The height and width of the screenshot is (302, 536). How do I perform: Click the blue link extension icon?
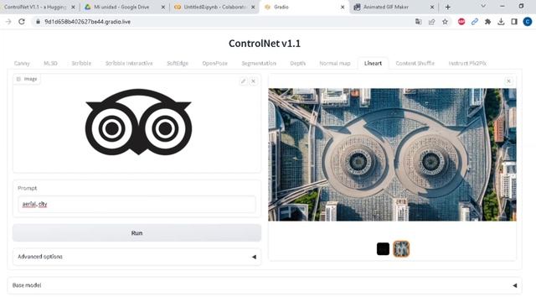[475, 22]
